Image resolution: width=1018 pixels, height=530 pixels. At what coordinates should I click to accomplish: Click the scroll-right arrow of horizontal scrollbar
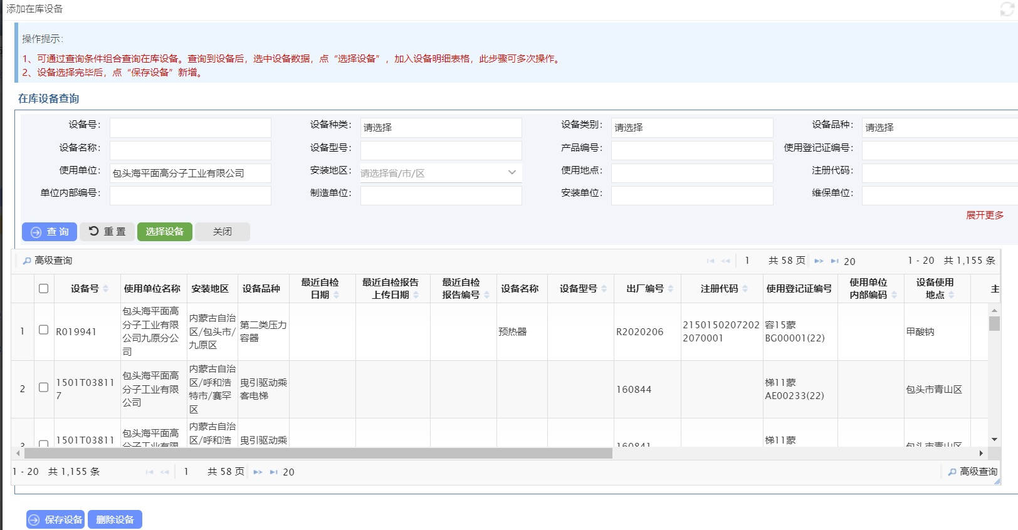coord(981,453)
